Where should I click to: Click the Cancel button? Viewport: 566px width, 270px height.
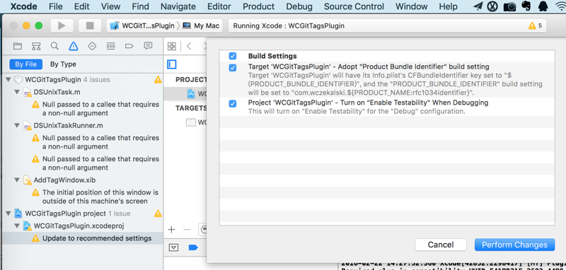coord(440,245)
